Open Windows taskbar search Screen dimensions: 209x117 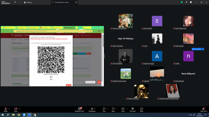coord(8,115)
